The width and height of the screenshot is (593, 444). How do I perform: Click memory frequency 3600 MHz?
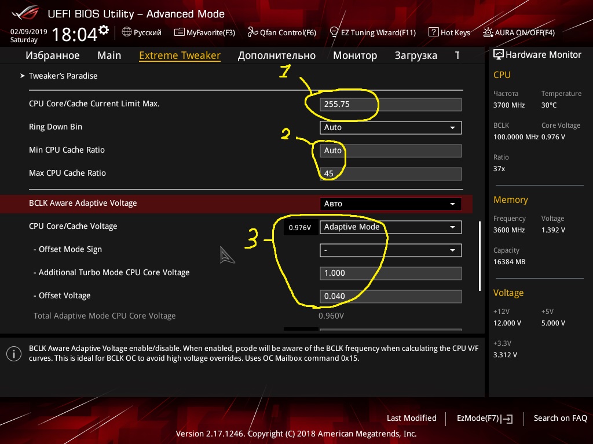(x=509, y=230)
